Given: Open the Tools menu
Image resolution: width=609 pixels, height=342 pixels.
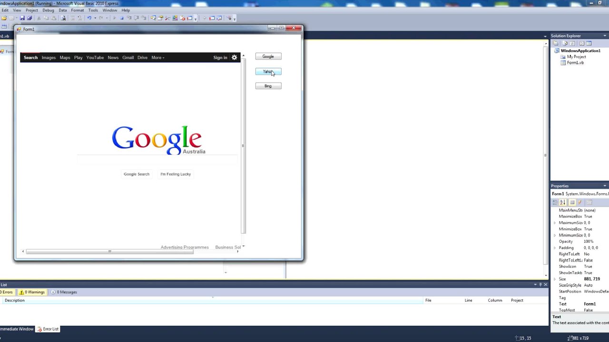Looking at the screenshot, I should (93, 10).
